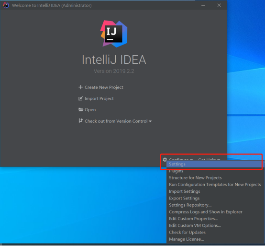Viewport: 265px width, 246px height.
Task: Click the large IntelliJ IDEA logo
Action: (114, 34)
